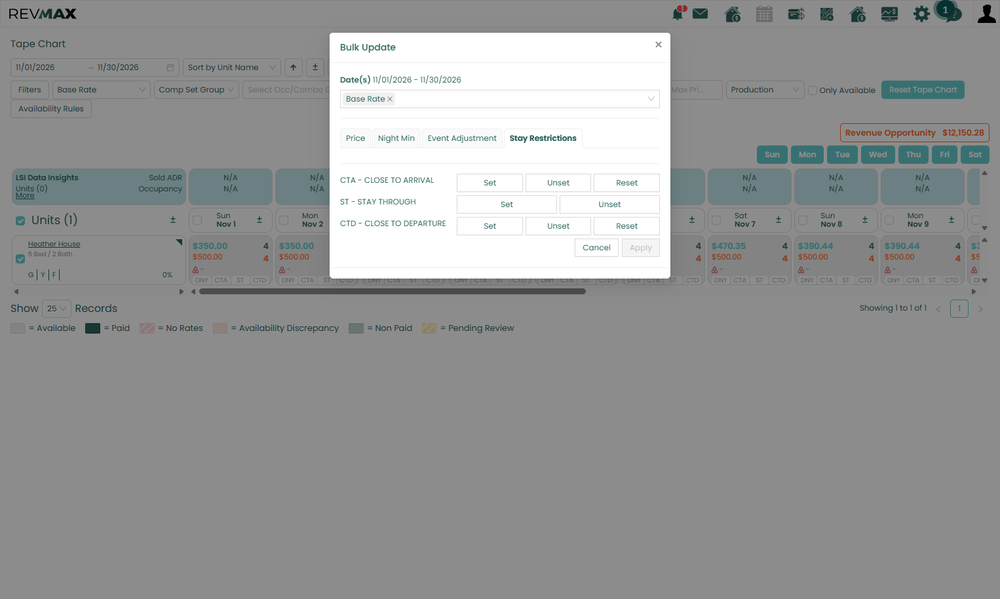
Task: Click the Pending Review legend swatch
Action: point(429,328)
